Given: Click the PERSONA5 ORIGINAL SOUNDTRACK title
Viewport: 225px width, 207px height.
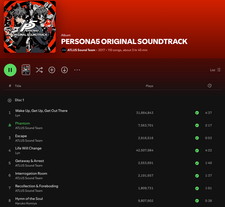Looking at the screenshot, I should tap(124, 42).
